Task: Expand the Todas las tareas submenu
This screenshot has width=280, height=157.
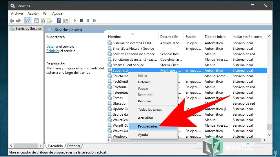Action: (150, 110)
